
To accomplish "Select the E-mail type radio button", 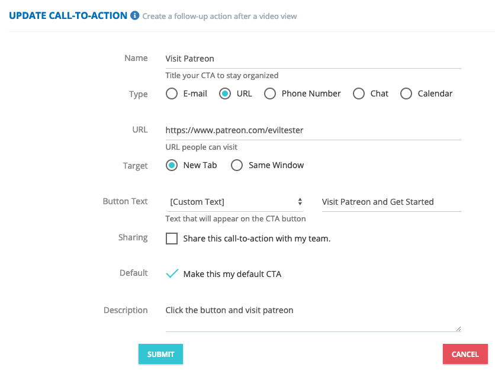I will click(x=172, y=94).
